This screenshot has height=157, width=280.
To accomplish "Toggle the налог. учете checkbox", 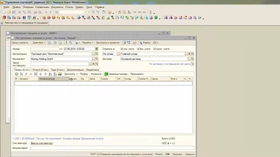I will pyautogui.click(x=154, y=49).
